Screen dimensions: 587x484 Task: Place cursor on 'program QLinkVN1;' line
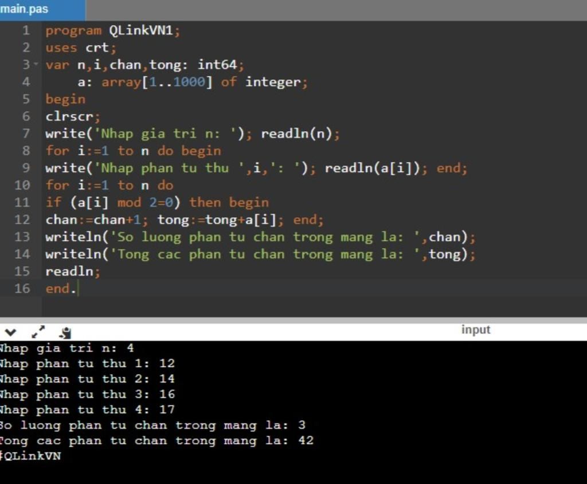(x=113, y=30)
